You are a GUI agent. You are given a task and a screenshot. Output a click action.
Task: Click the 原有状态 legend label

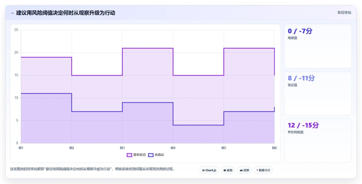point(140,155)
